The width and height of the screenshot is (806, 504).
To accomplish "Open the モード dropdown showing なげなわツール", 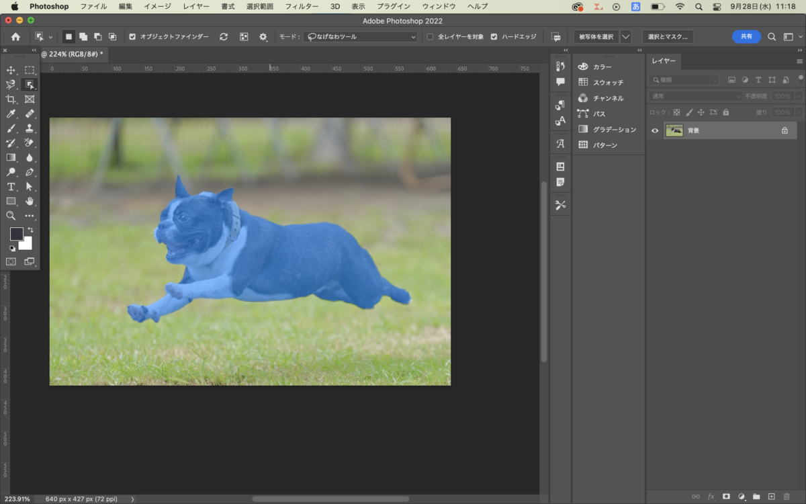I will coord(361,37).
